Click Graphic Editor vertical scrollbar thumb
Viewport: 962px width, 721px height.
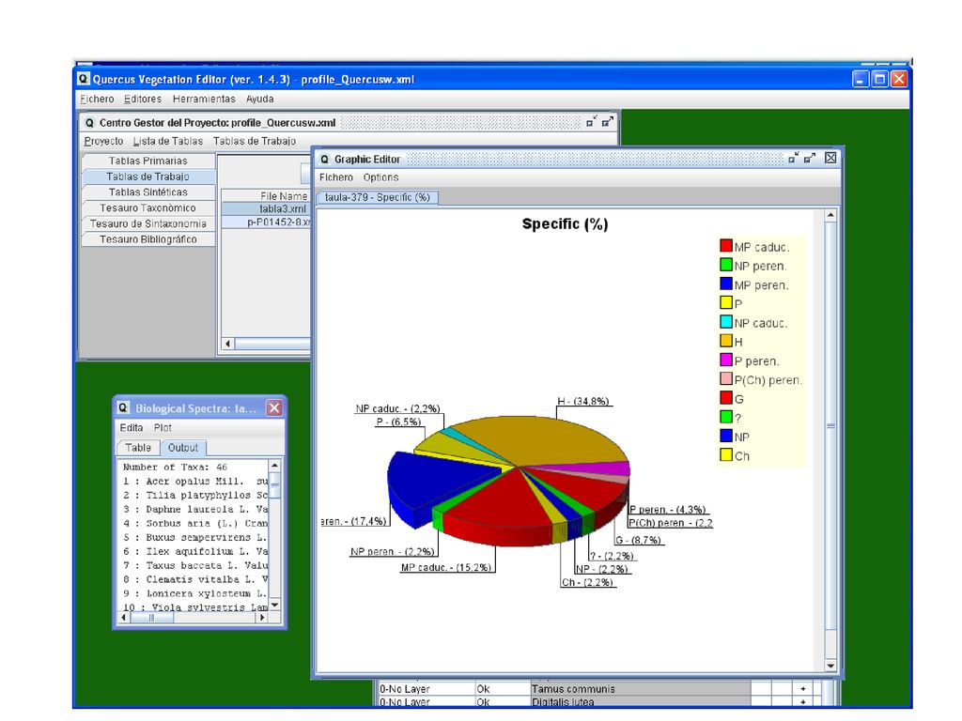point(830,425)
